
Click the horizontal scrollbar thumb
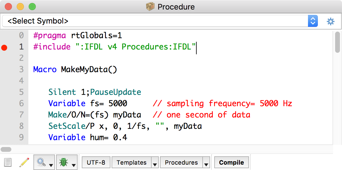pos(6,149)
